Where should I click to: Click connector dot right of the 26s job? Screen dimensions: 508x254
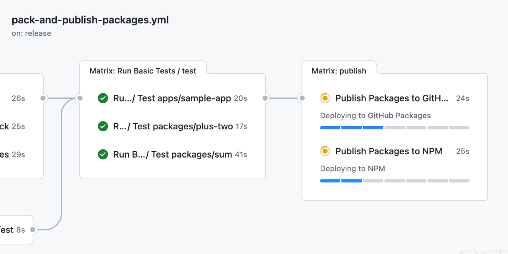pos(43,98)
